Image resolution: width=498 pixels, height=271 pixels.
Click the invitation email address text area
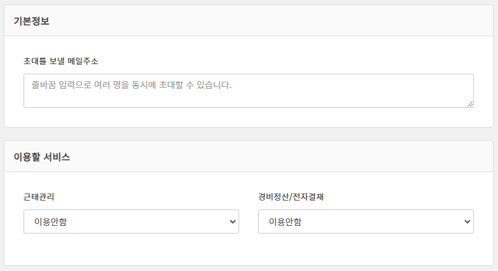pyautogui.click(x=248, y=91)
